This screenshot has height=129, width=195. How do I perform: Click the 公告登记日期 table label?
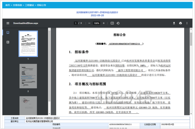[x=150, y=124]
